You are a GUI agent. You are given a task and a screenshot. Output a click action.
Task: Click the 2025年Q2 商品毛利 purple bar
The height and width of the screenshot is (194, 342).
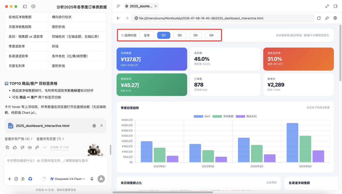[x=221, y=160]
